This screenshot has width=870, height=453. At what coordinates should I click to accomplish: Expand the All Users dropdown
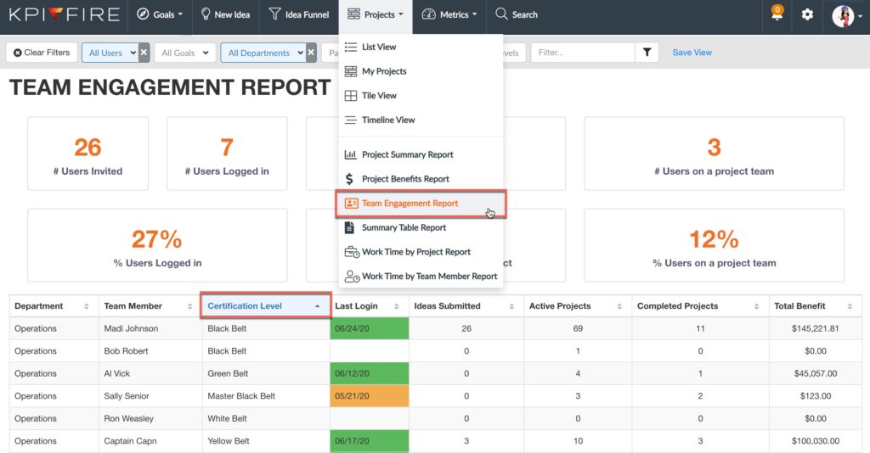(110, 53)
